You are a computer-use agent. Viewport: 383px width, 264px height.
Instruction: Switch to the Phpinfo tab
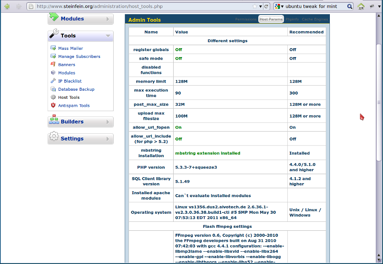click(292, 20)
